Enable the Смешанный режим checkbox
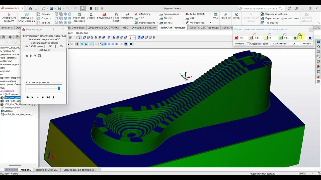321x180 pixels. (x=248, y=44)
